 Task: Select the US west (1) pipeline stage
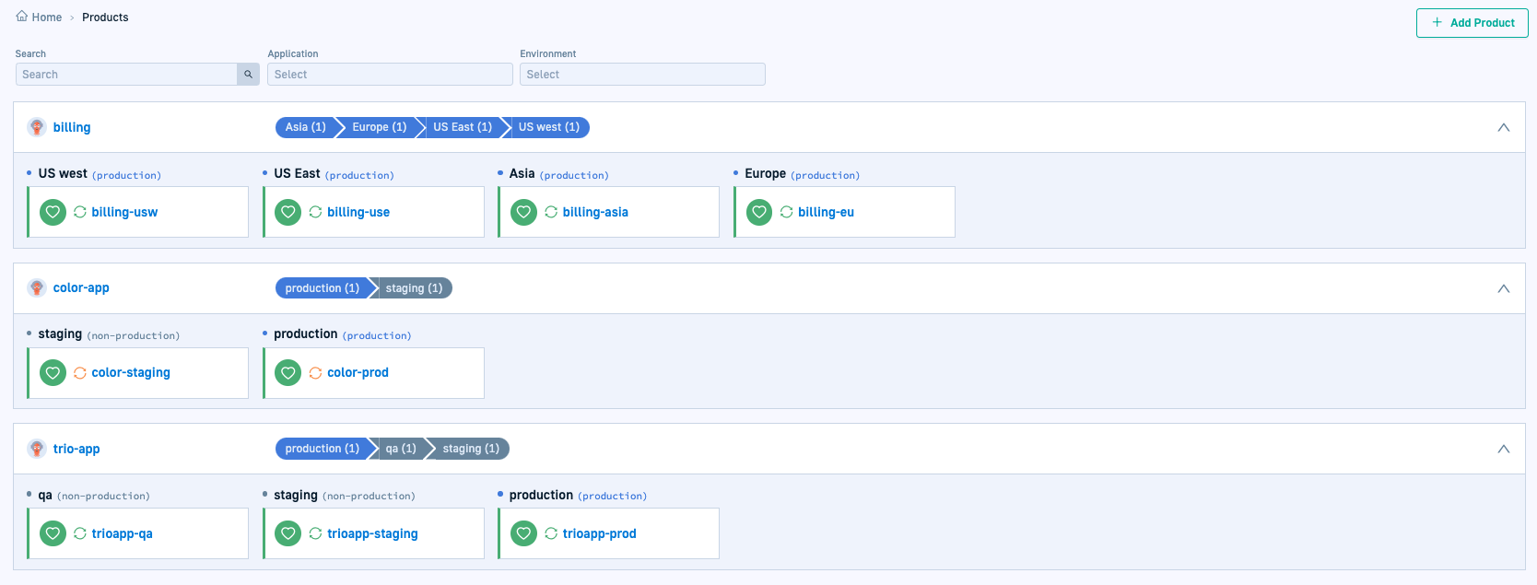pyautogui.click(x=549, y=127)
